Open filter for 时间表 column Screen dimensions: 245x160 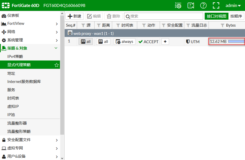click(118, 26)
